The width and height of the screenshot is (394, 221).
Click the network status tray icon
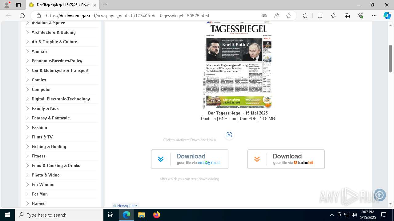click(347, 215)
